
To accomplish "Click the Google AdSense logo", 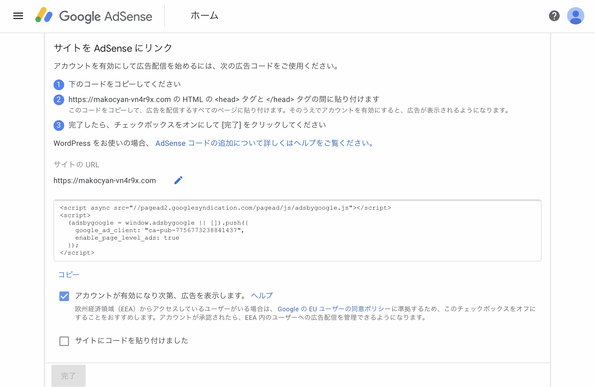I will (94, 16).
